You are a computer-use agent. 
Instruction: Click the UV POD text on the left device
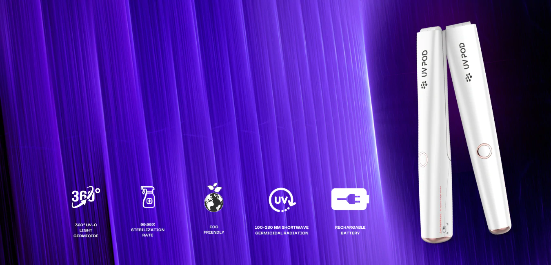(x=424, y=64)
